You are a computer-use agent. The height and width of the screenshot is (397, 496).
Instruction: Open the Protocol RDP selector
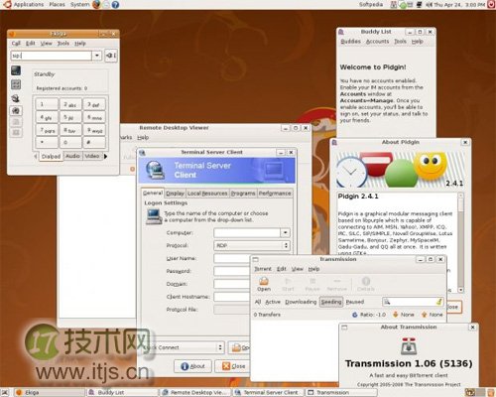tap(252, 245)
